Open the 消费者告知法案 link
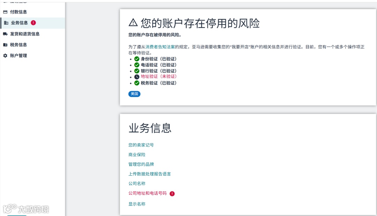Screen dimensions: 377x216 point(160,47)
